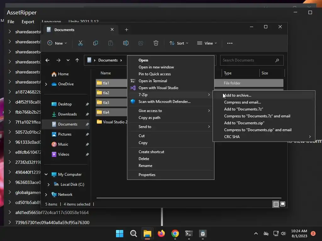This screenshot has width=322, height=241.
Task: Click the Rename icon in Explorer toolbar
Action: point(126,43)
